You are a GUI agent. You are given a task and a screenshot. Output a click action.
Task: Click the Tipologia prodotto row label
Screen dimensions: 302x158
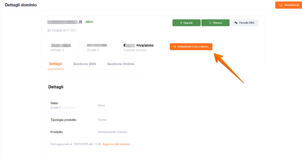coord(63,120)
